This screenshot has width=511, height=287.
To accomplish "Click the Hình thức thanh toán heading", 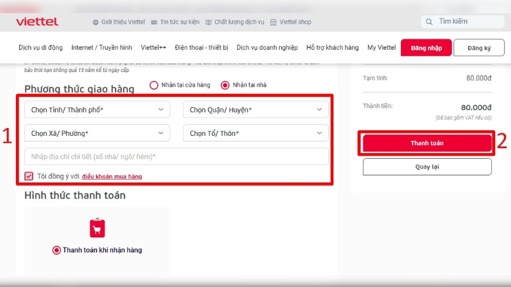I will [75, 195].
